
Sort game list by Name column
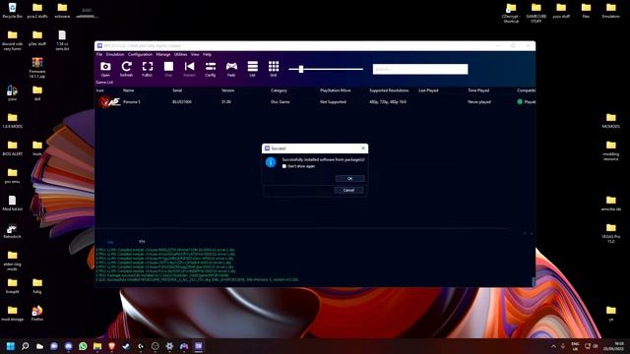[129, 90]
